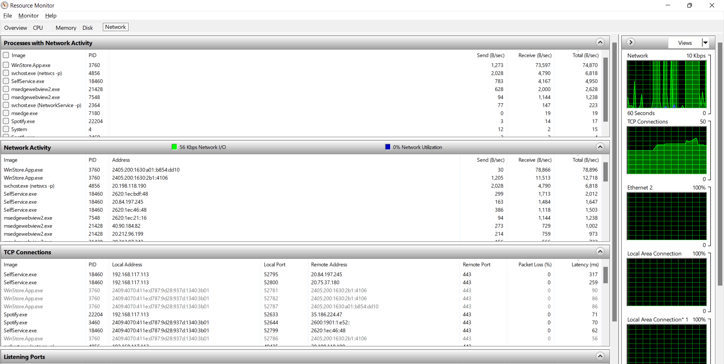Tick the msedge.exe process checkbox

pyautogui.click(x=6, y=113)
